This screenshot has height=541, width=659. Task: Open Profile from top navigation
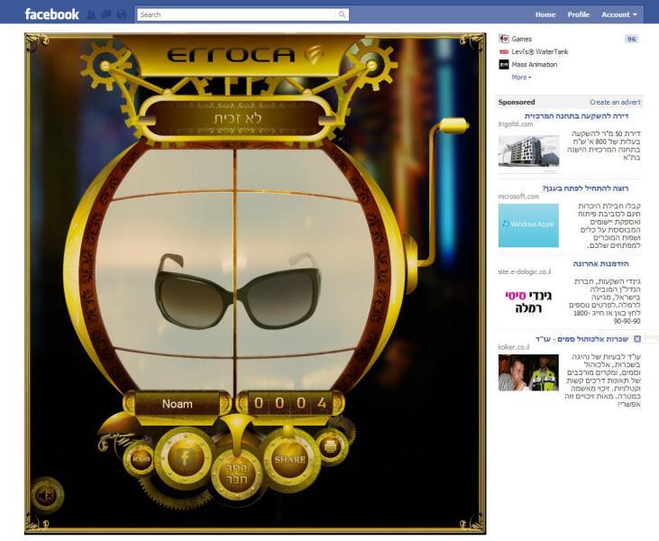[x=578, y=14]
